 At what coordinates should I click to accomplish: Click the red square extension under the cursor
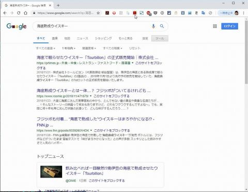(135, 13)
